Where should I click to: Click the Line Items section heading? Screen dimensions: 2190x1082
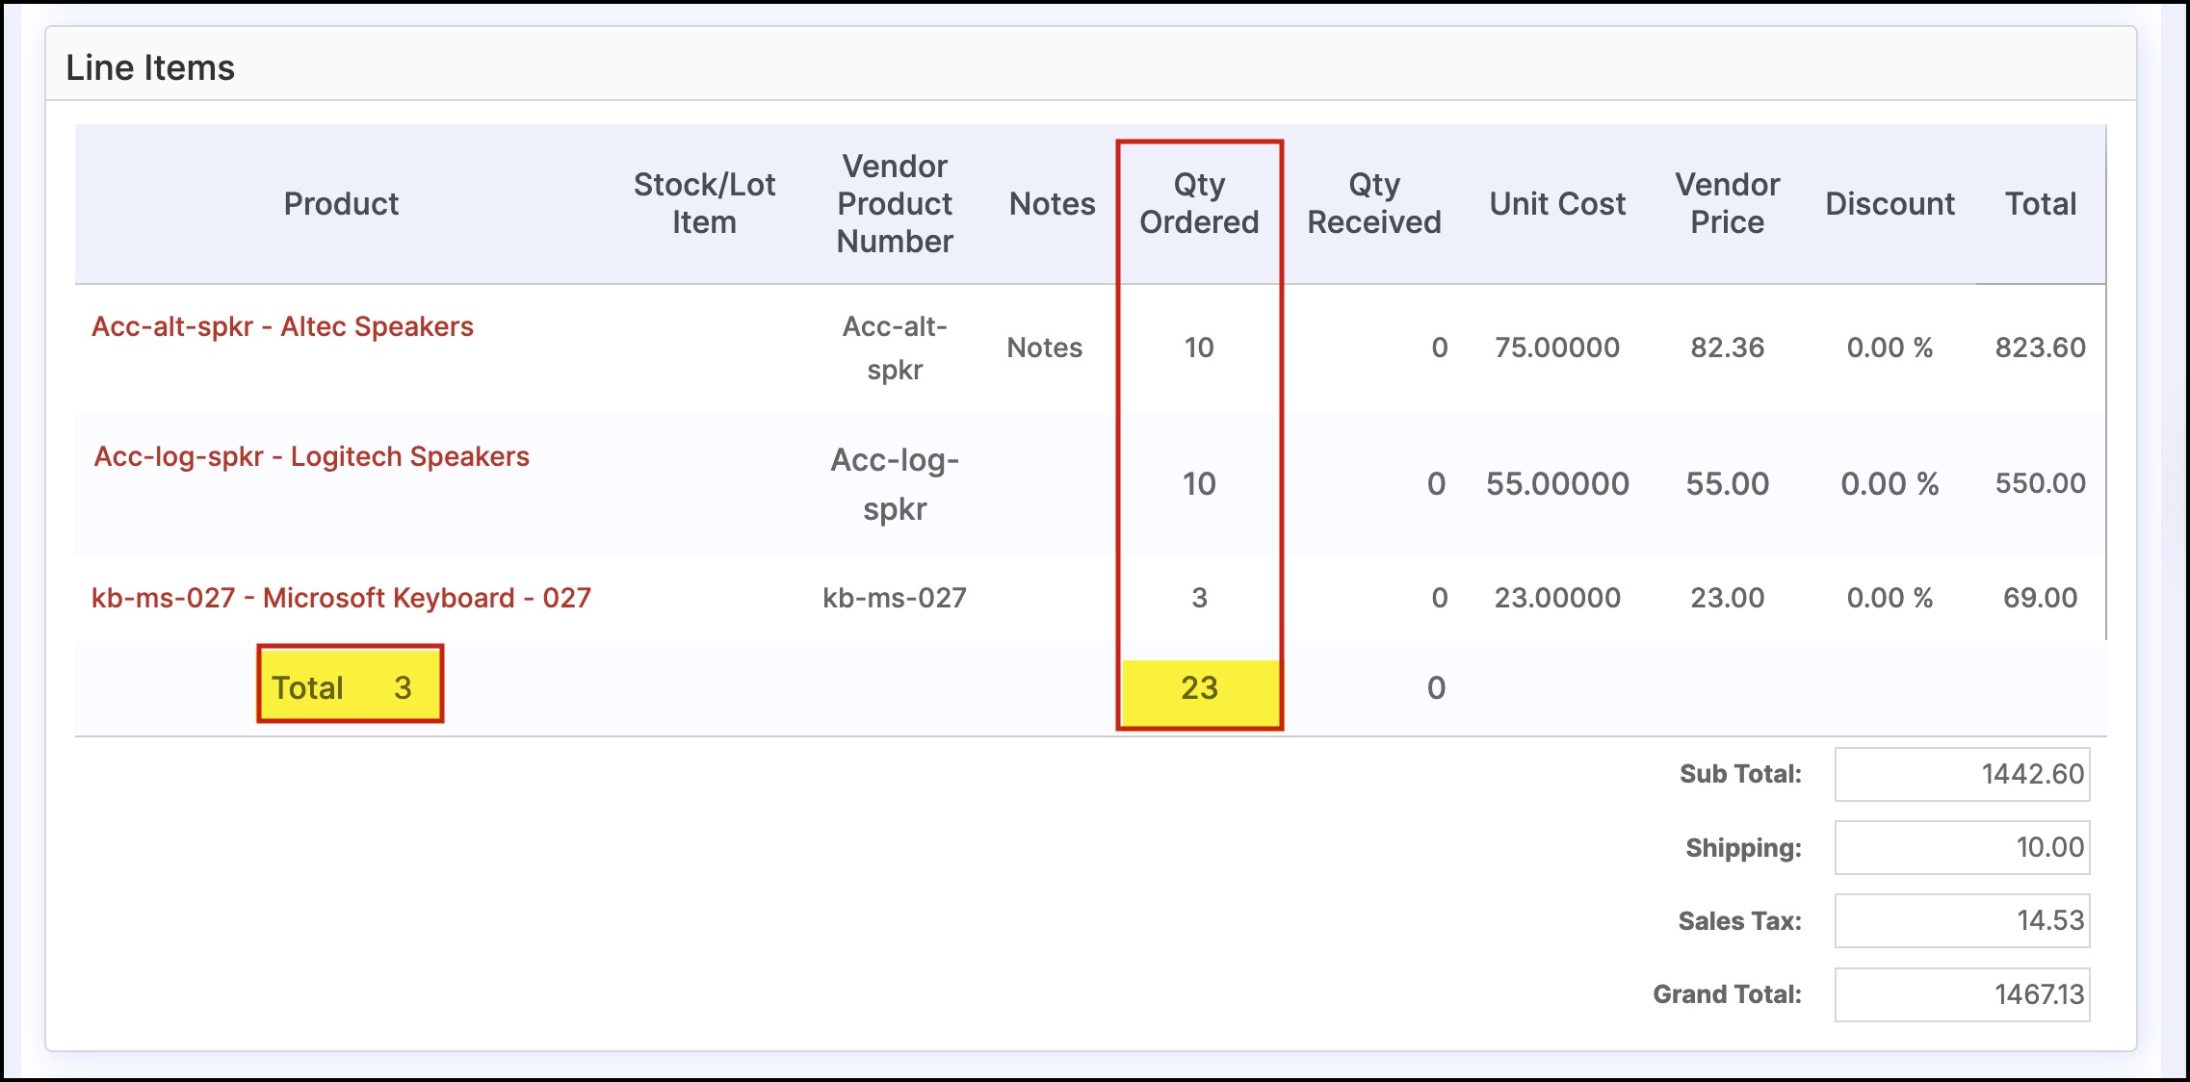[x=150, y=68]
